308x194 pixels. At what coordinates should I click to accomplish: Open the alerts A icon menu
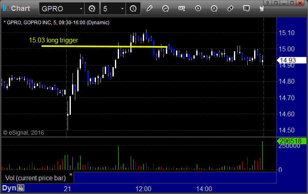[214, 8]
